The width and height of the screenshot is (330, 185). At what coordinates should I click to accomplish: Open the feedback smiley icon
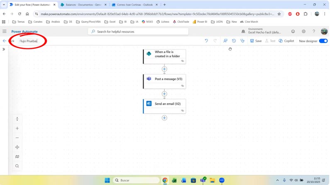[293, 31]
